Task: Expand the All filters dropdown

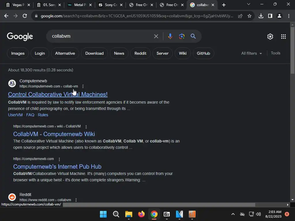Action: 251,53
